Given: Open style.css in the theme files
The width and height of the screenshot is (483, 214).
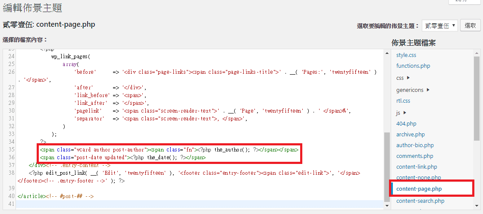Looking at the screenshot, I should click(x=406, y=55).
